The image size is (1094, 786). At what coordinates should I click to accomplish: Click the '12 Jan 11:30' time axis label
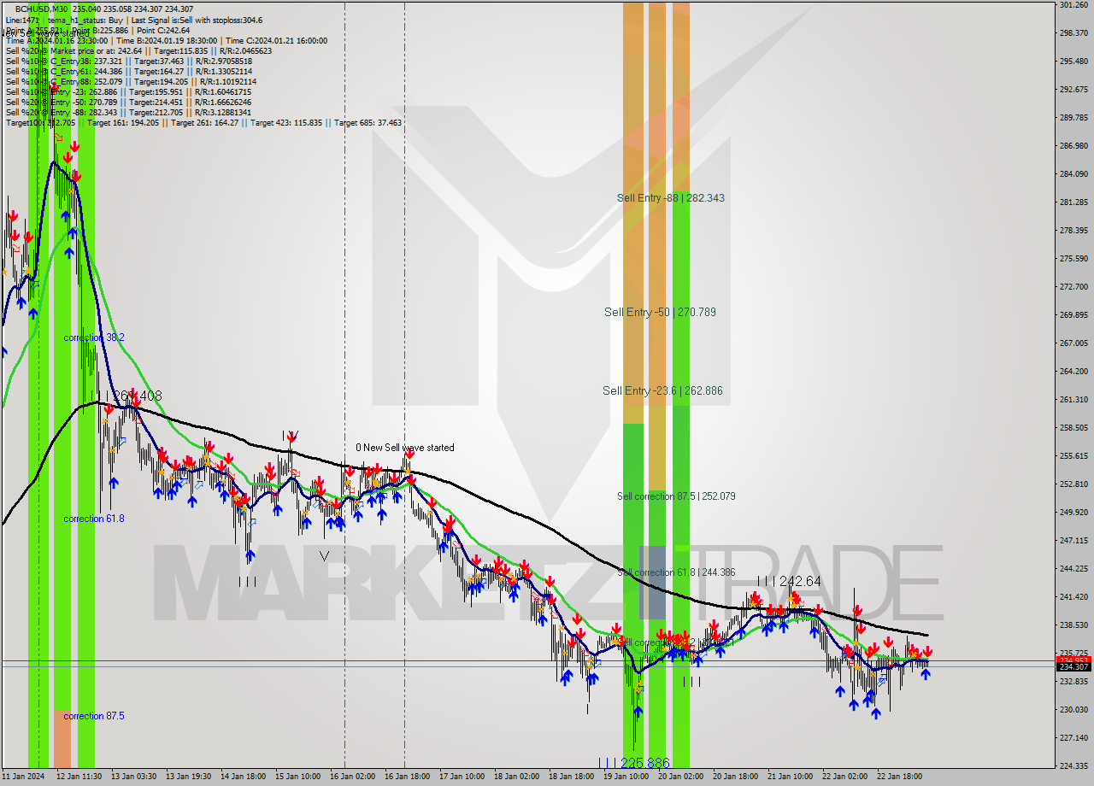click(x=79, y=777)
